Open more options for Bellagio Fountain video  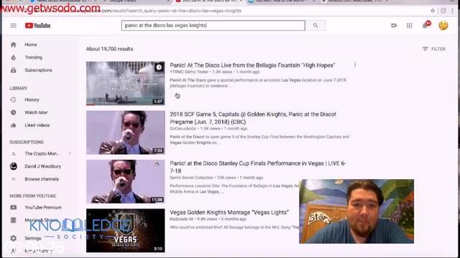[x=355, y=64]
